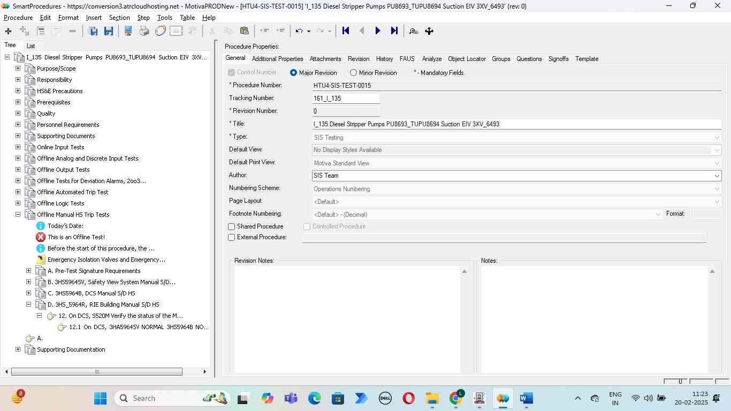Click the undo arrow icon
The width and height of the screenshot is (731, 411).
[299, 31]
